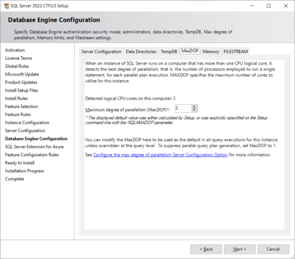The height and width of the screenshot is (259, 295).
Task: Select Global Rules step
Action: click(x=17, y=66)
